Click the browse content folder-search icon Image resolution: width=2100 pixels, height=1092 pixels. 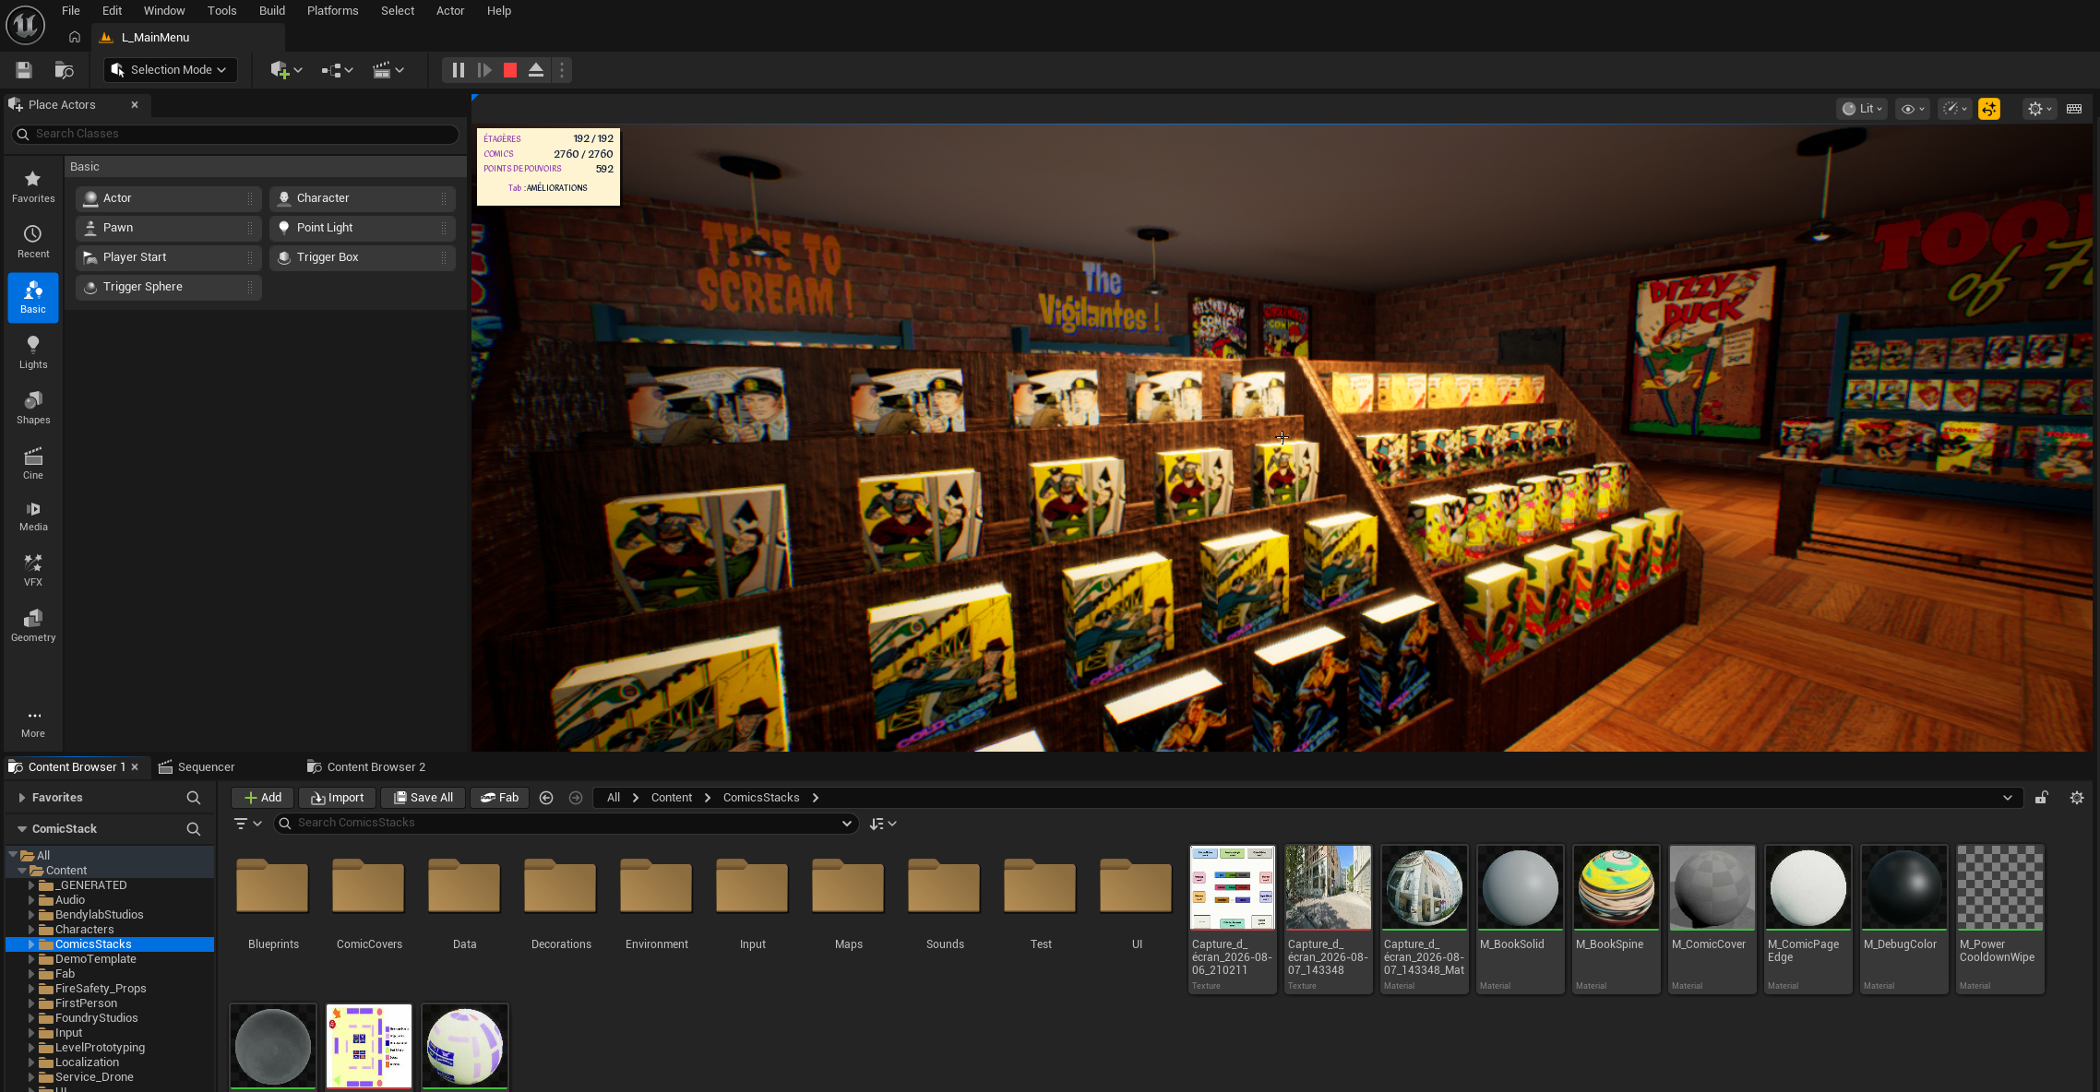64,70
